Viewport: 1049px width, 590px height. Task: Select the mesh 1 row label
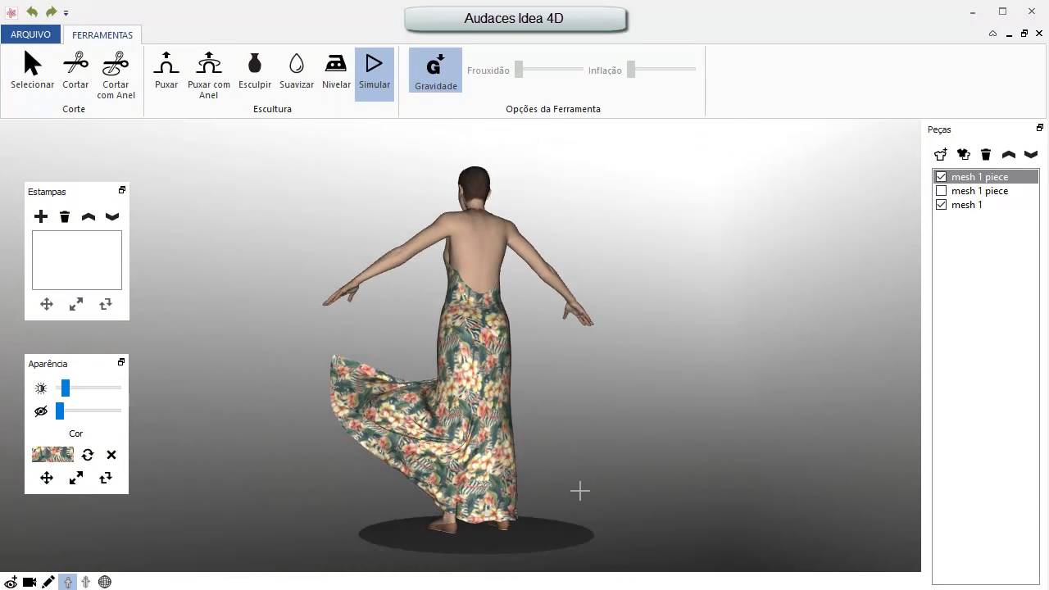[x=966, y=205]
